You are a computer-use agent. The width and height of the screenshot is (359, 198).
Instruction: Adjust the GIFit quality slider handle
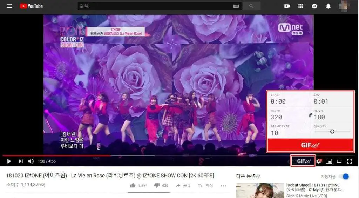click(332, 132)
